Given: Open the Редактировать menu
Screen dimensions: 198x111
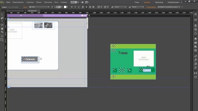Looking at the screenshot, I should (x=18, y=2).
